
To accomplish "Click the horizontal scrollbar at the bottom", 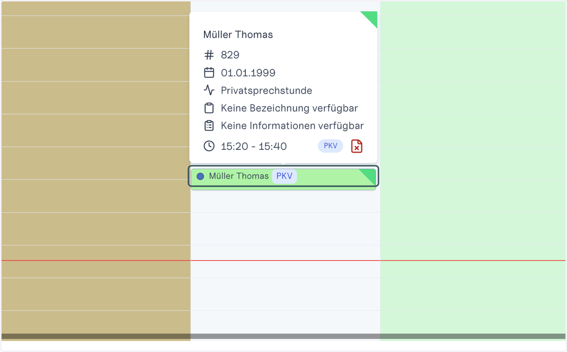I will point(283,336).
